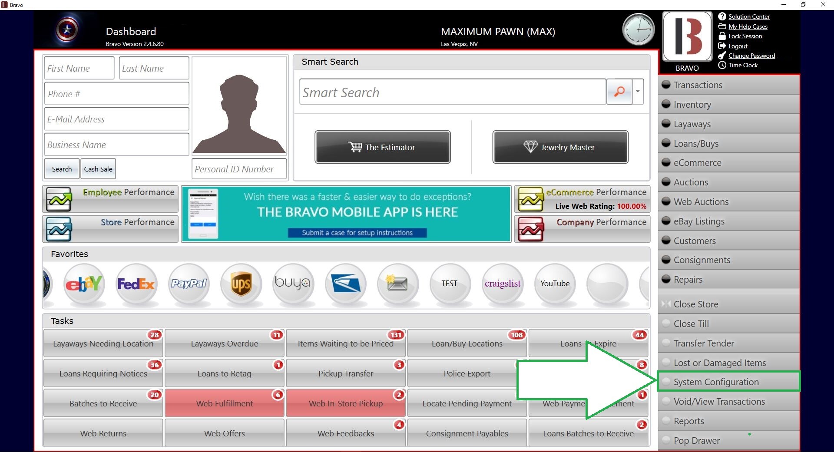This screenshot has height=452, width=834.
Task: Launch The Estimator button
Action: 382,147
